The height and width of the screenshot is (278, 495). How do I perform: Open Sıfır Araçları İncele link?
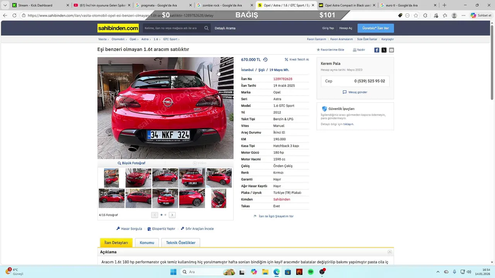click(x=197, y=229)
